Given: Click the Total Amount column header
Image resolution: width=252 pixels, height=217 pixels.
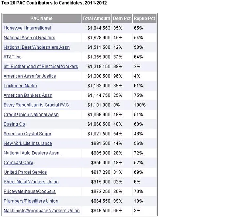Looking at the screenshot, I should (x=96, y=19).
